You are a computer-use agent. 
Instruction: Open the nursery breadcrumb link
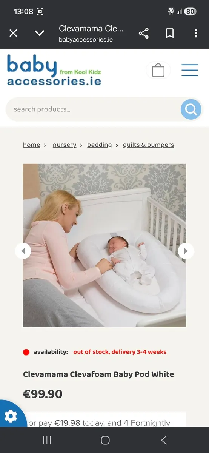tap(65, 145)
